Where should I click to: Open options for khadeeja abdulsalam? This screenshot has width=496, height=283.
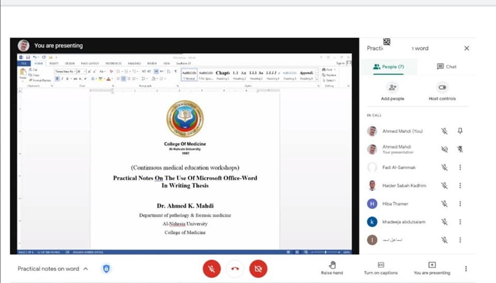(460, 222)
